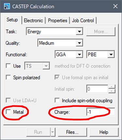
Task: Click the CASTEP Calculation window icon
Action: [7, 6]
